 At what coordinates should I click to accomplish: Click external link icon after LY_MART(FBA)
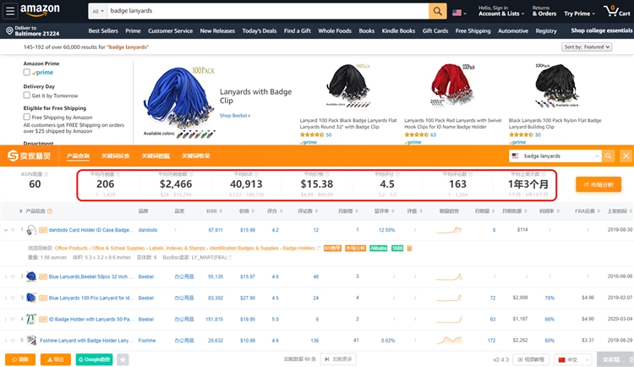coord(230,257)
